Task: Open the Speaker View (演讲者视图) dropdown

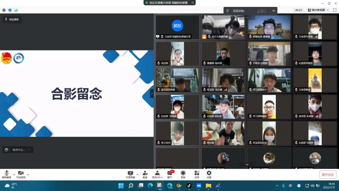Action: (318, 10)
